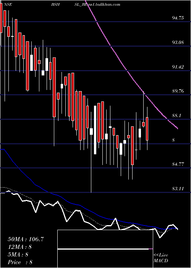Click the 89.76 price axis label
Screen dimensions: 191x268
(x=178, y=91)
